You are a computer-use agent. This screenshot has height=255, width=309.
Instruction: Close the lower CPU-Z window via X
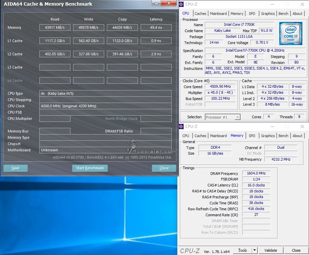(302, 127)
